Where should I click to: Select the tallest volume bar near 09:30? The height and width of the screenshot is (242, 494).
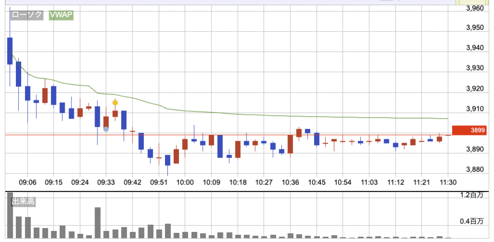(x=97, y=222)
